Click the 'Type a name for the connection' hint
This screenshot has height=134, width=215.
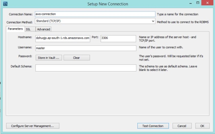click(178, 14)
